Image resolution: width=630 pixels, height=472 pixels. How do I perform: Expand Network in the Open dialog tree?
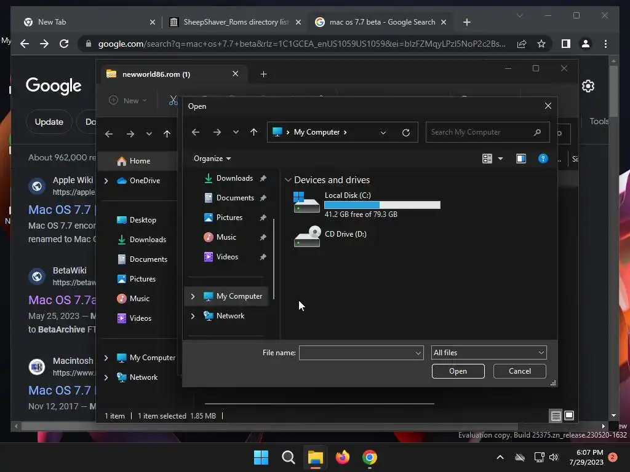(193, 316)
